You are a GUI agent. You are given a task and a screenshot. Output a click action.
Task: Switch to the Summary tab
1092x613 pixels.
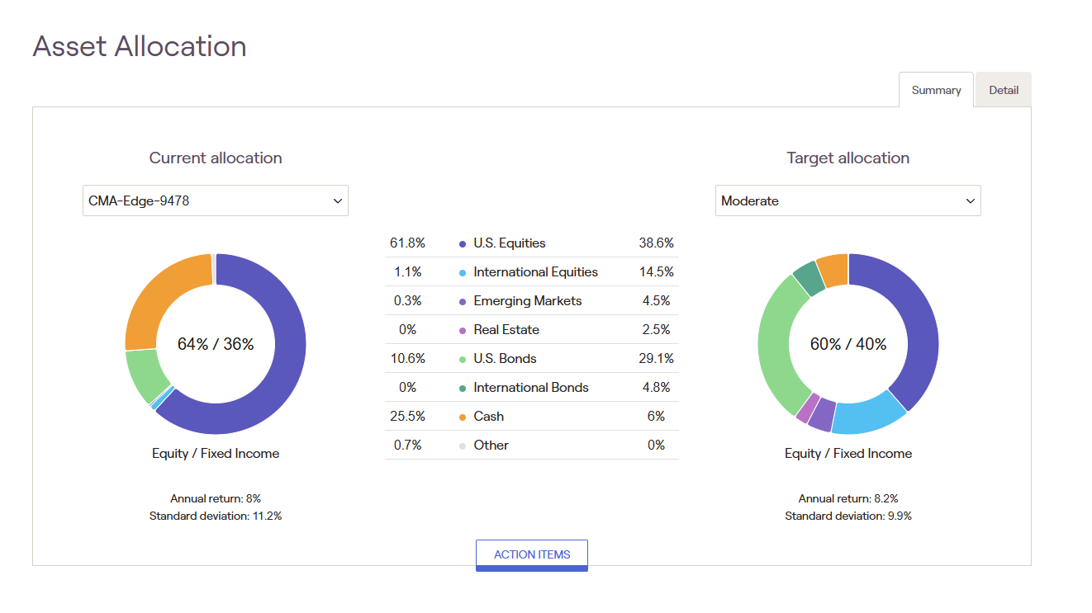click(936, 90)
